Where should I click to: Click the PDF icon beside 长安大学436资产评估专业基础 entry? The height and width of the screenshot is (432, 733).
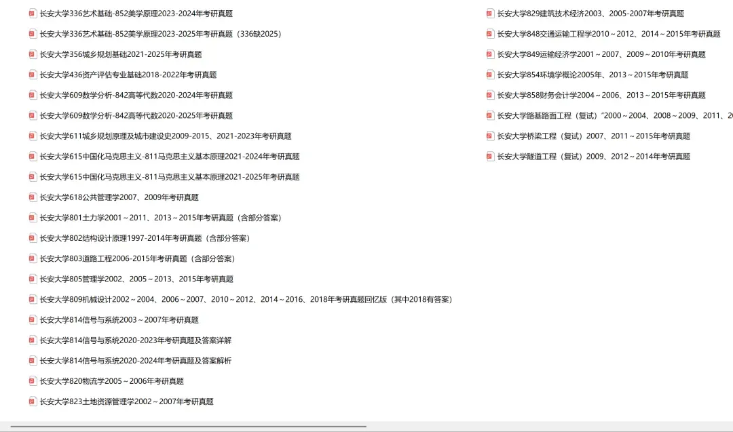[x=32, y=75]
